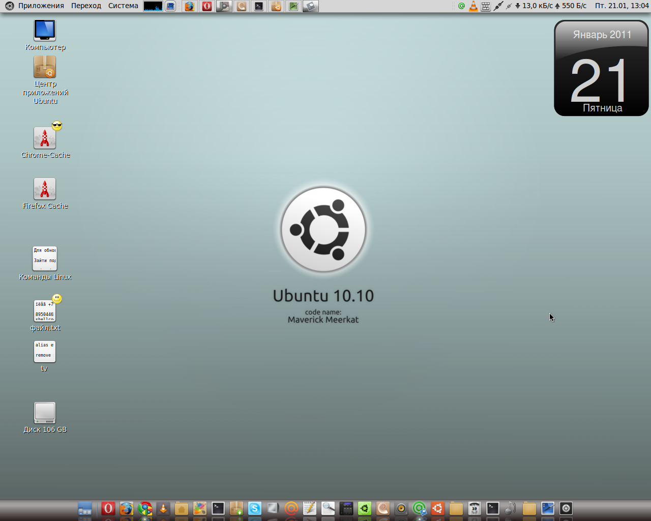
Task: Click the connected network plug tray icon
Action: pyautogui.click(x=498, y=6)
